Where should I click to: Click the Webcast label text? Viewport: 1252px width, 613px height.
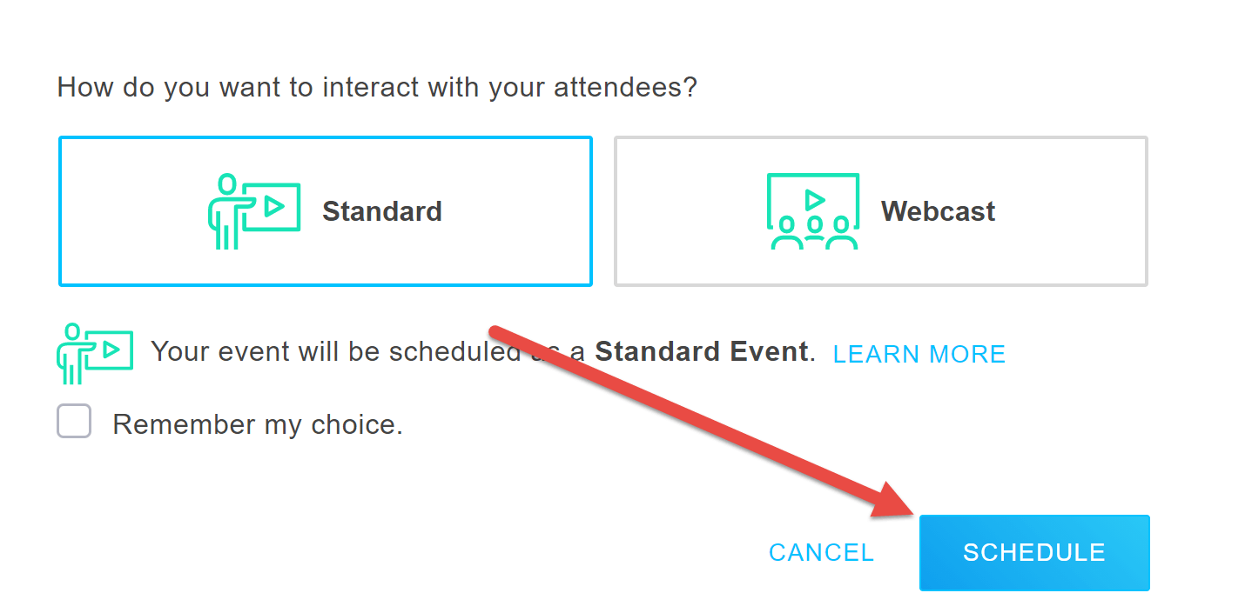coord(937,210)
